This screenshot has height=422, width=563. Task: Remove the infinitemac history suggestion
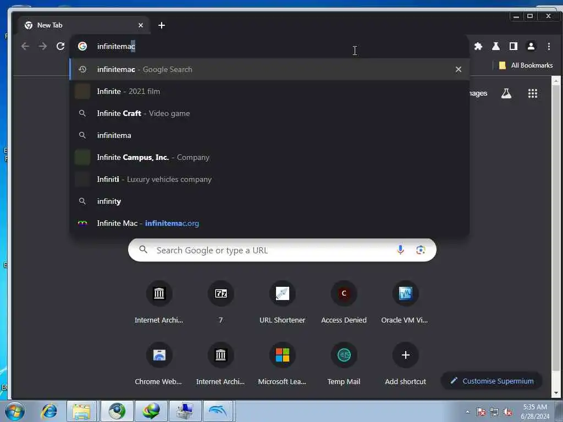[458, 69]
